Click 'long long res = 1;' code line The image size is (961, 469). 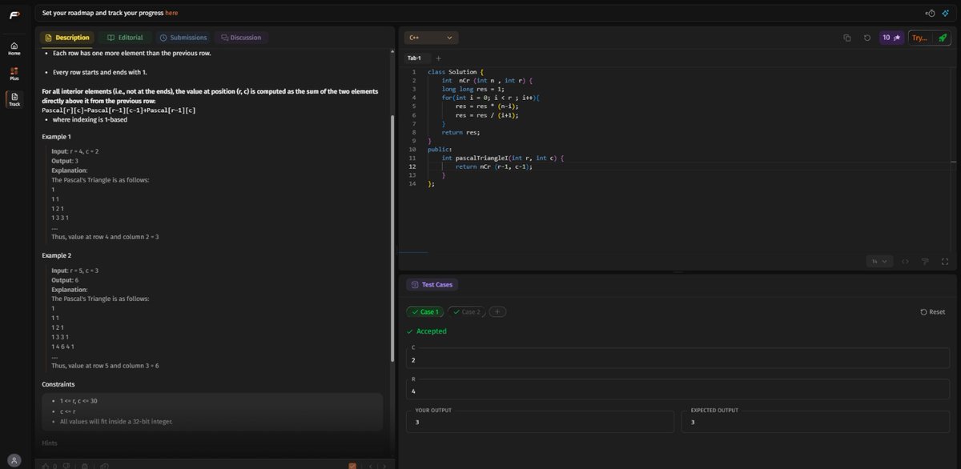point(473,89)
